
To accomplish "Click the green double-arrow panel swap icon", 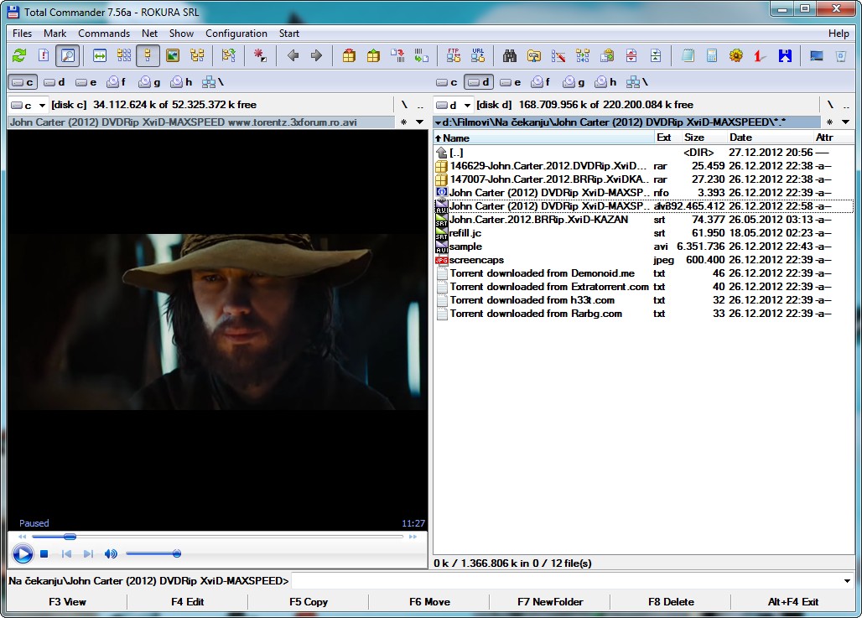I will pos(100,55).
